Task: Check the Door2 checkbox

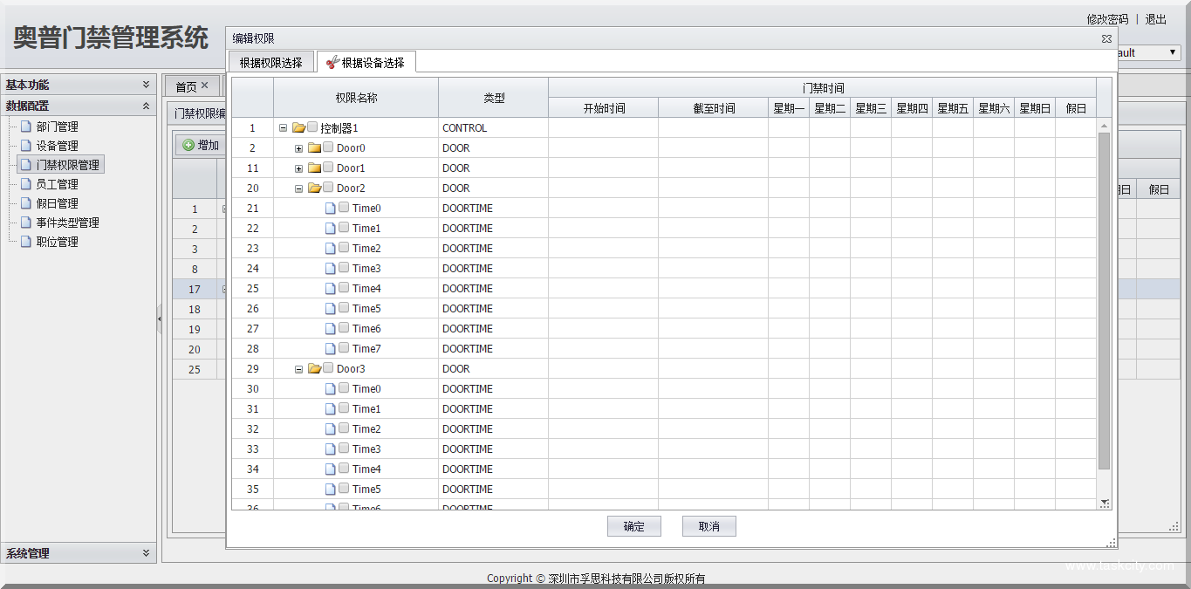Action: click(x=328, y=188)
